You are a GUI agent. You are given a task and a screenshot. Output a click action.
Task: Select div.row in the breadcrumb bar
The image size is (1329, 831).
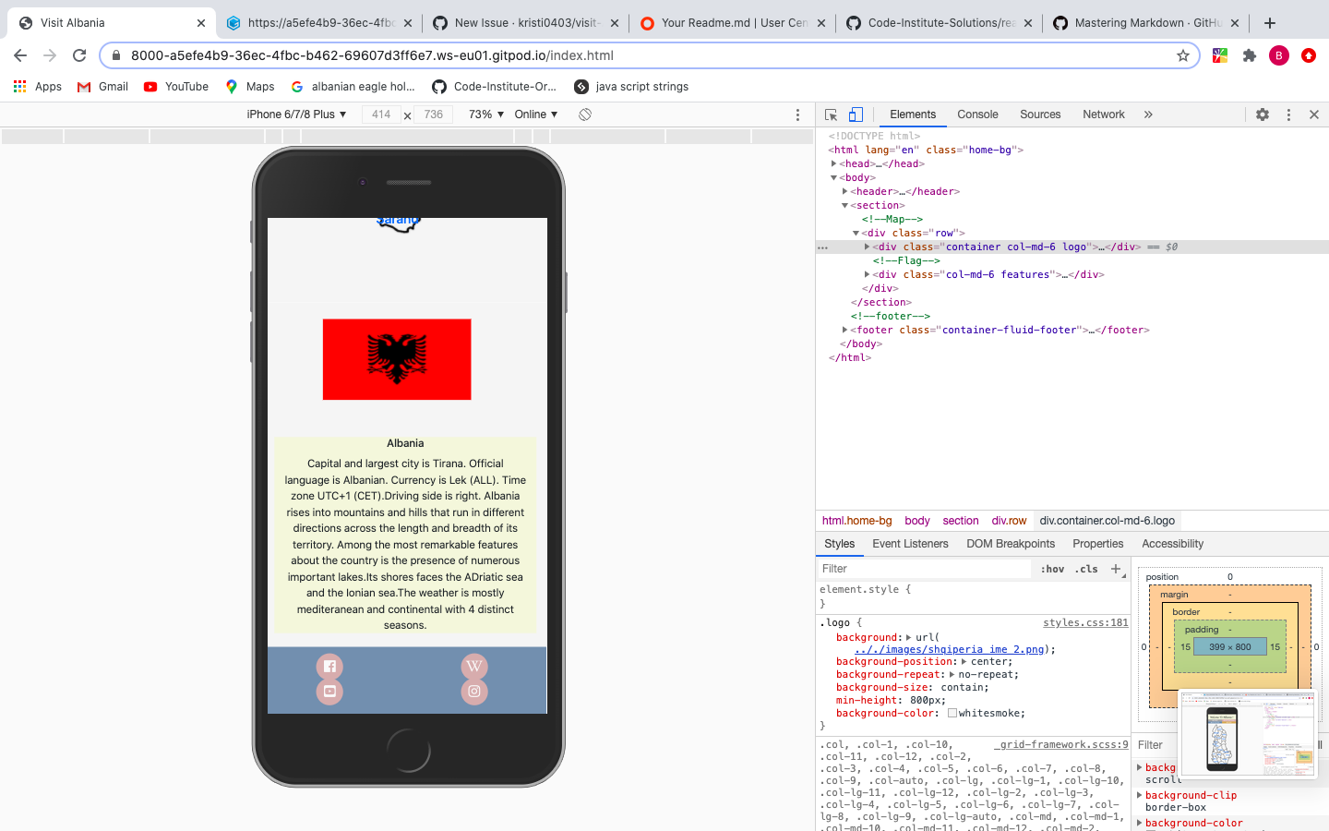pyautogui.click(x=1009, y=521)
